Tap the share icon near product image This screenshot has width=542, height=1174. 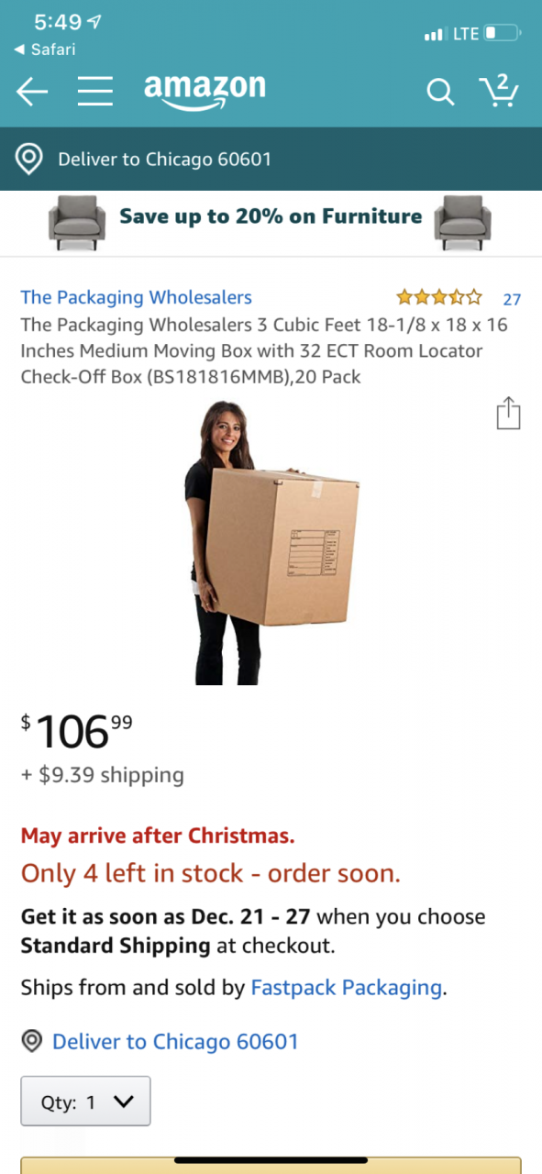point(508,413)
